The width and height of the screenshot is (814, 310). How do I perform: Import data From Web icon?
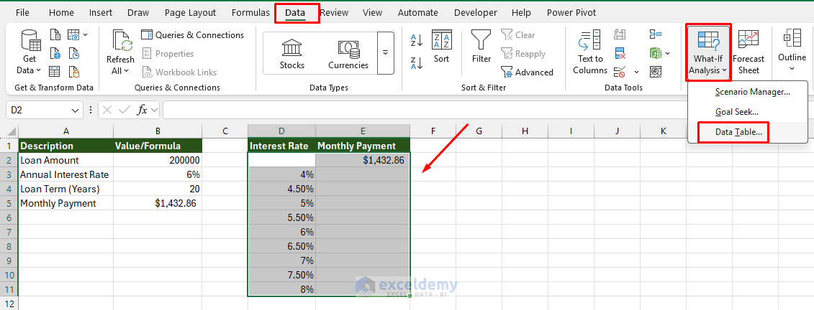coord(55,53)
